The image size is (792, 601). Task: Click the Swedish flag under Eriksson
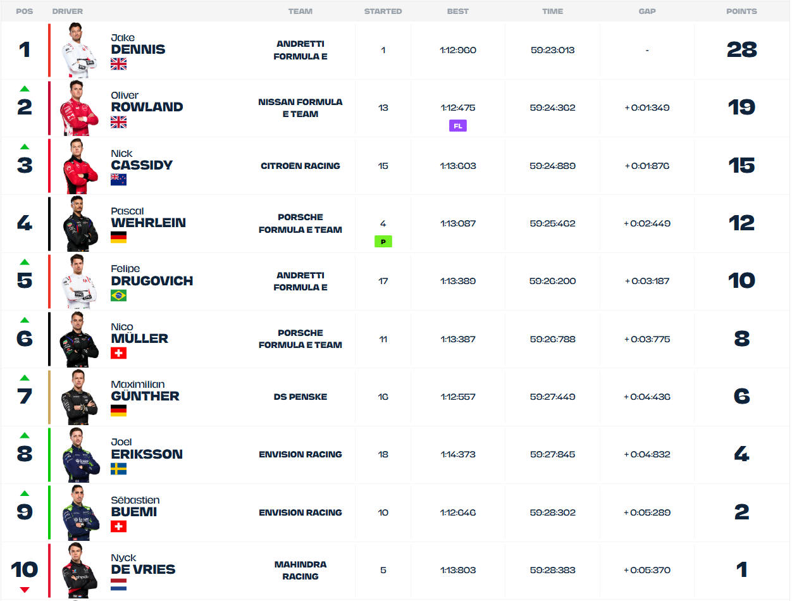119,469
